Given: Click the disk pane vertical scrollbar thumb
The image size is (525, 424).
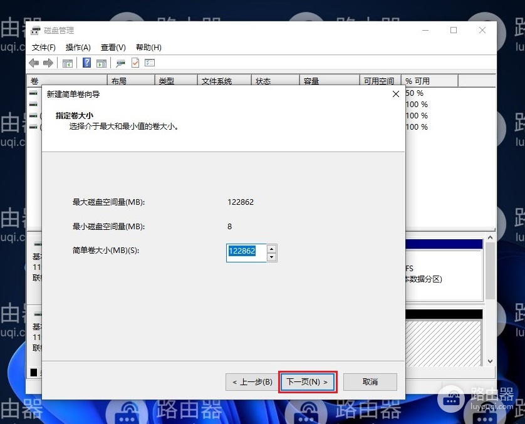Looking at the screenshot, I should point(490,271).
